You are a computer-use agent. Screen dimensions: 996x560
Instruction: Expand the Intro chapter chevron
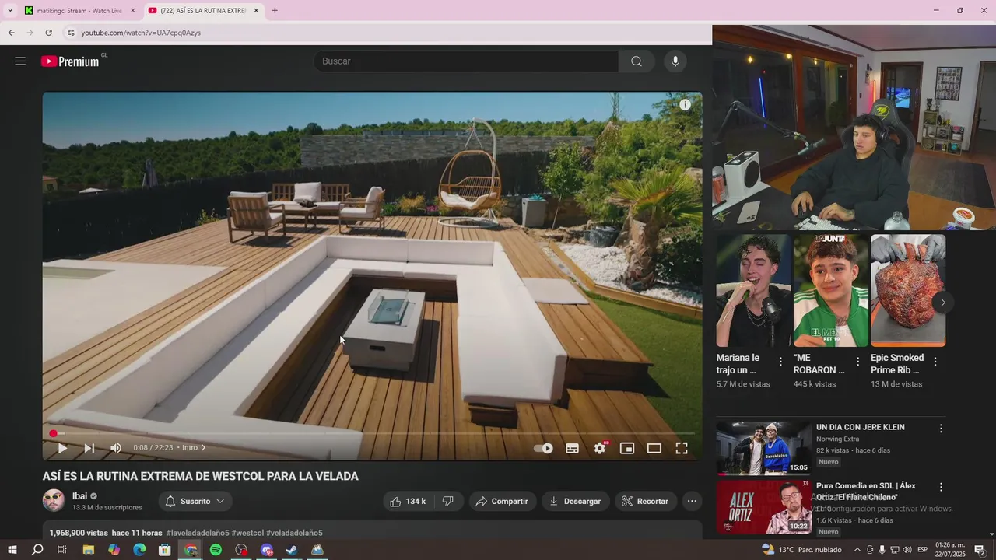(203, 448)
